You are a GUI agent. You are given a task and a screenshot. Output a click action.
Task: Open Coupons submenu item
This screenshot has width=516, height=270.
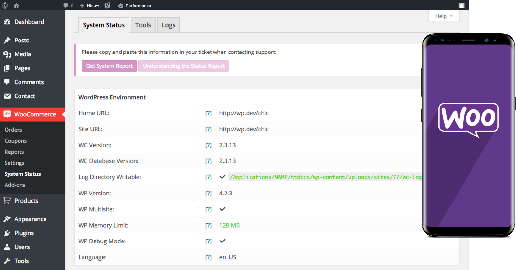16,141
